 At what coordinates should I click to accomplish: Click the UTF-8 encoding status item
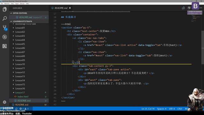[172, 109]
